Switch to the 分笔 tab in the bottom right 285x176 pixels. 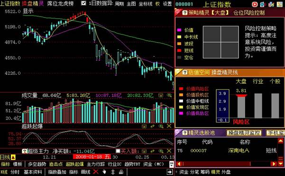(194, 172)
